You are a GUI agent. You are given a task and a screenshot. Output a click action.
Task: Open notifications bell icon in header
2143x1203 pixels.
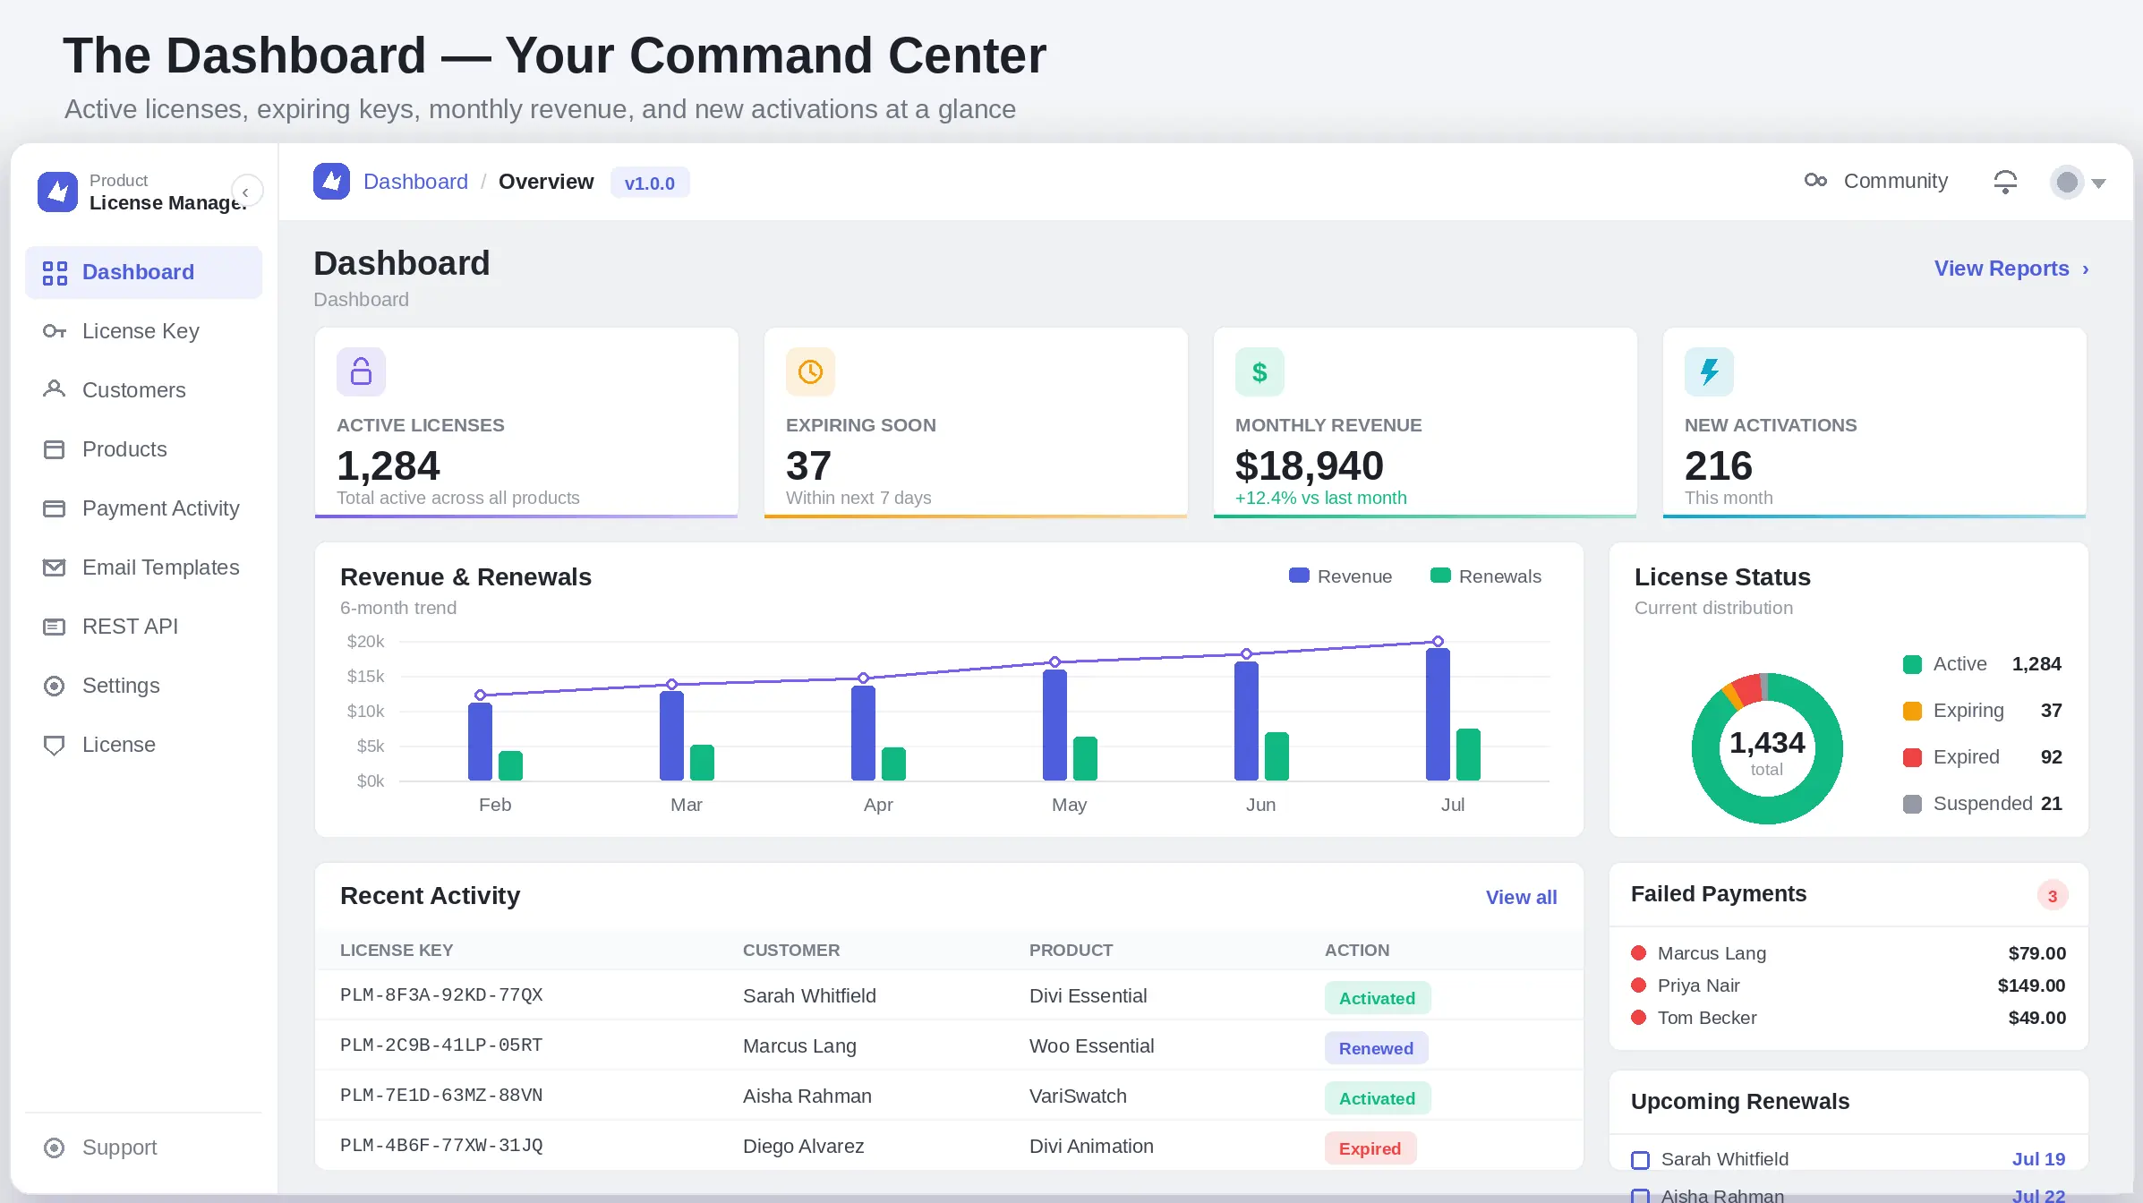tap(2006, 182)
